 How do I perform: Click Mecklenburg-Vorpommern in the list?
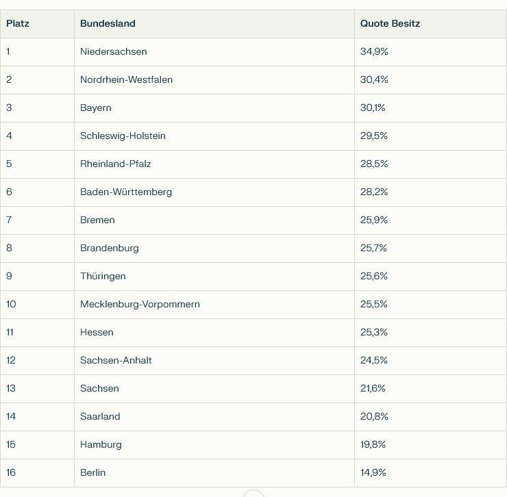click(140, 305)
